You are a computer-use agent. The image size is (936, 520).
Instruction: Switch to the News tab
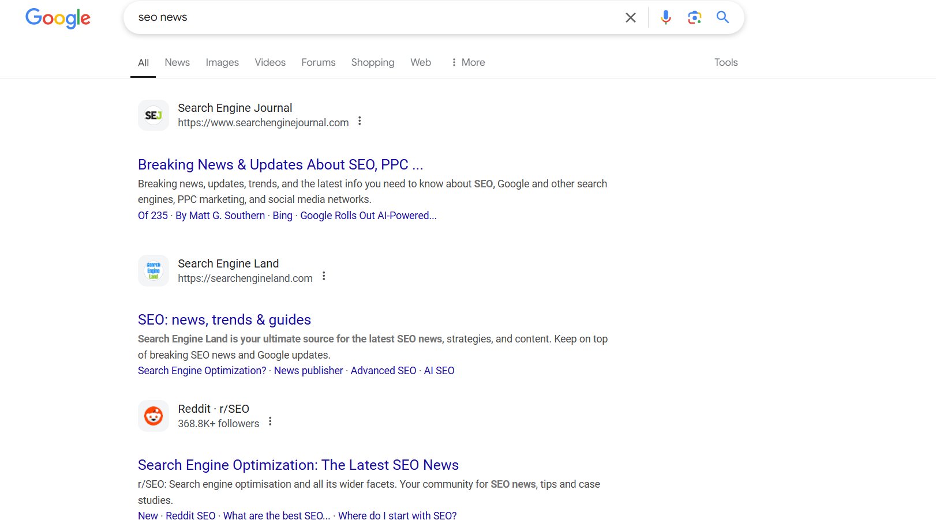tap(177, 62)
